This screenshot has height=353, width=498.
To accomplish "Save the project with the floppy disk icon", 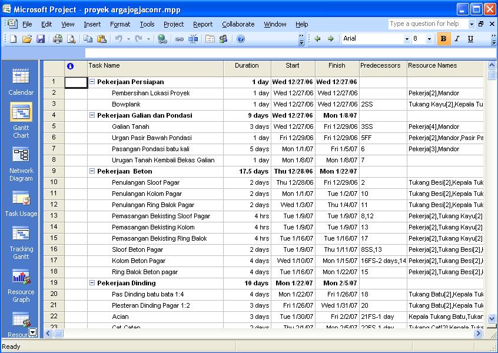I will (x=41, y=39).
